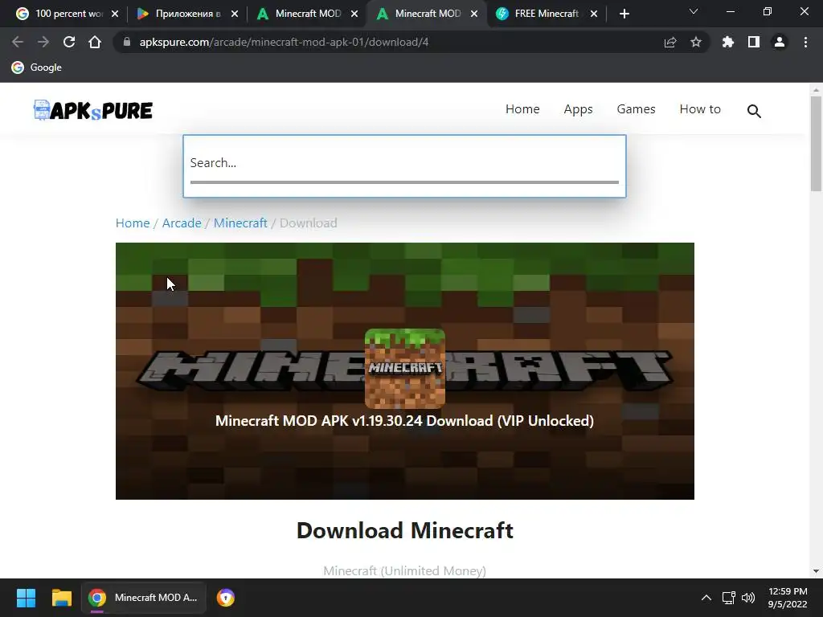Close the active Minecraft MOD tab

click(x=474, y=14)
